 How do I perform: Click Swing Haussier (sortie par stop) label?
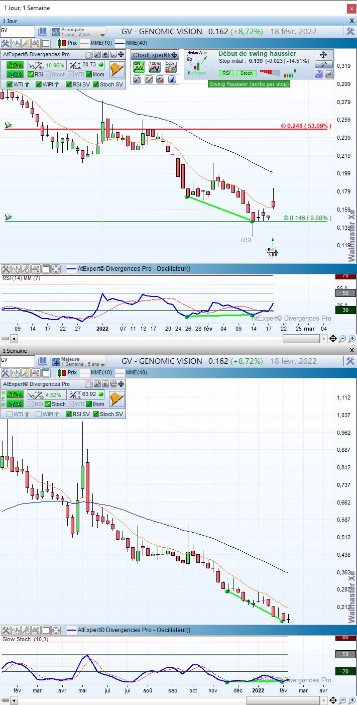click(x=249, y=84)
